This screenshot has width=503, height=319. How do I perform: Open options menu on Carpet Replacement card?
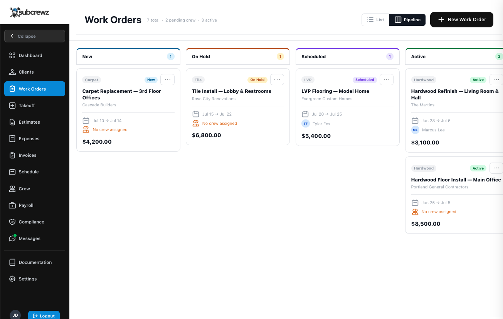[167, 80]
